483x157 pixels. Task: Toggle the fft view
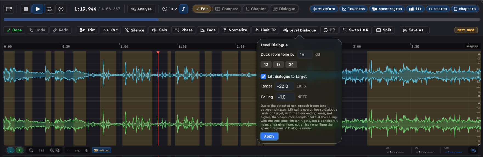click(415, 9)
